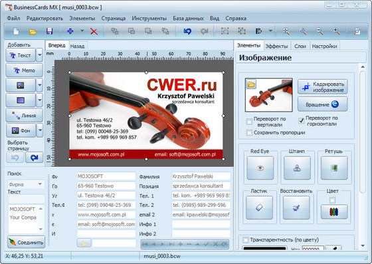
Task: Click the Вращение rotate button
Action: [323, 104]
